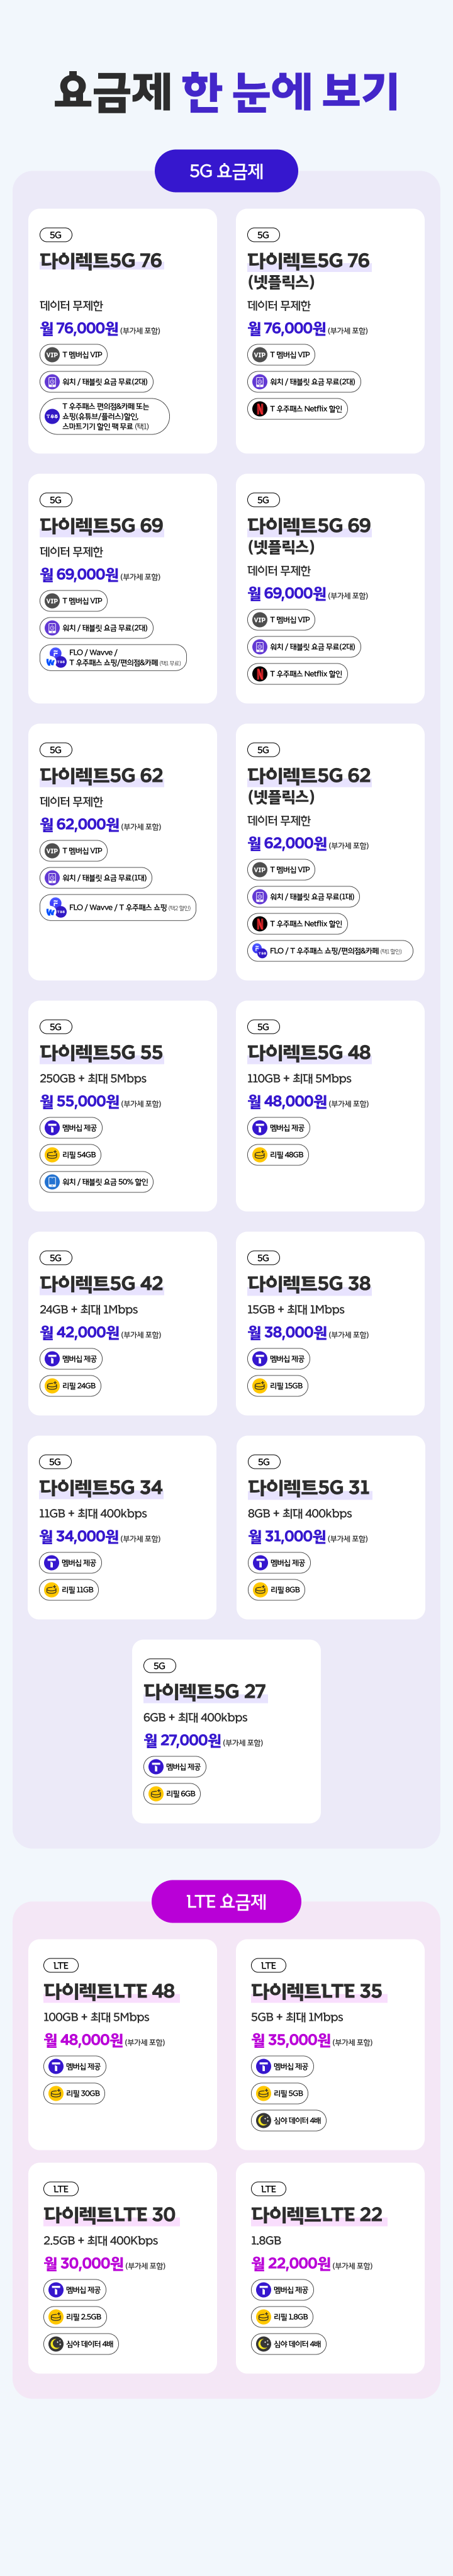Click the T membership icon in 다이렉트LTE 22 card

point(263,2289)
